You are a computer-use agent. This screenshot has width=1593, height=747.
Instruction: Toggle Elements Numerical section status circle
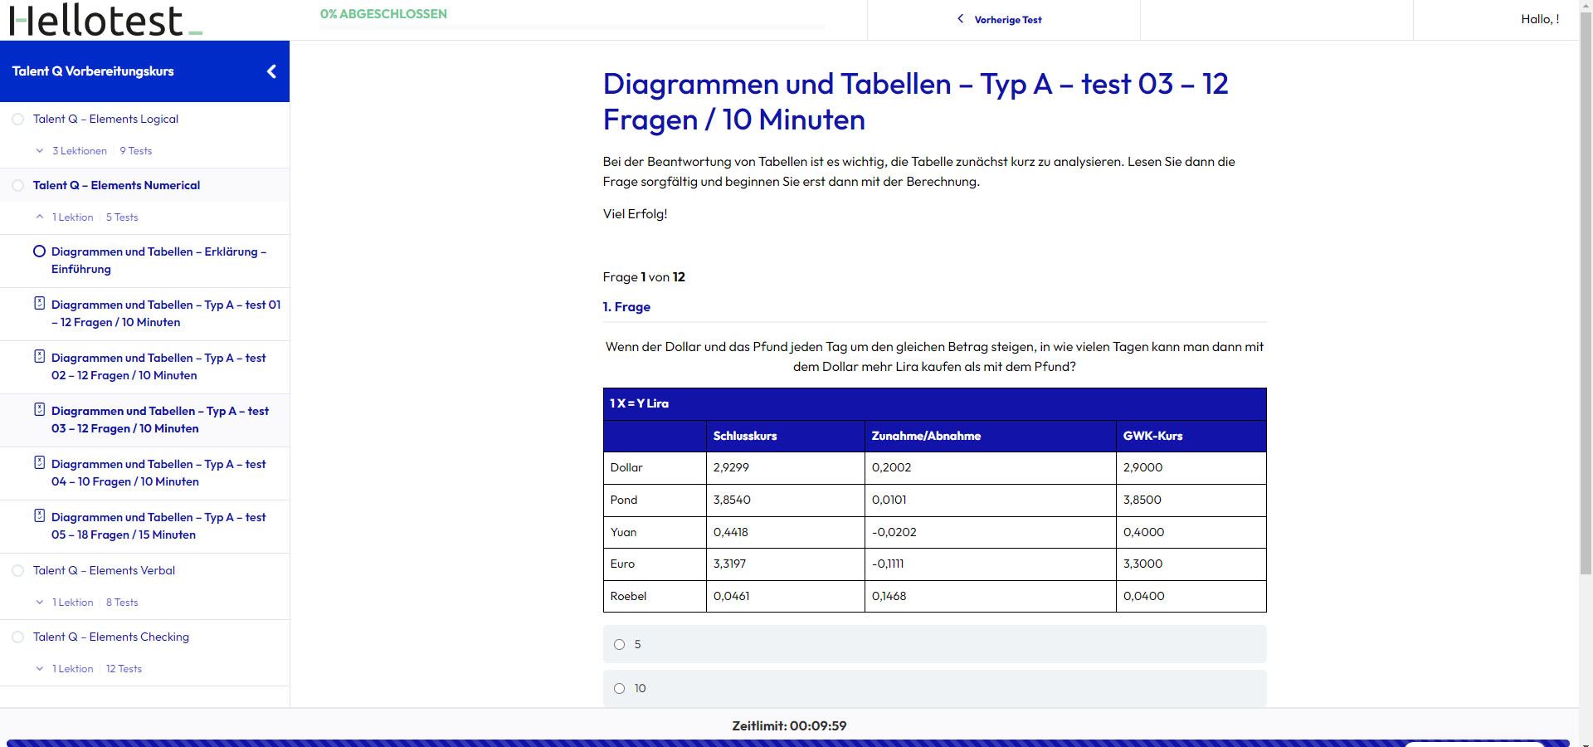pyautogui.click(x=17, y=186)
